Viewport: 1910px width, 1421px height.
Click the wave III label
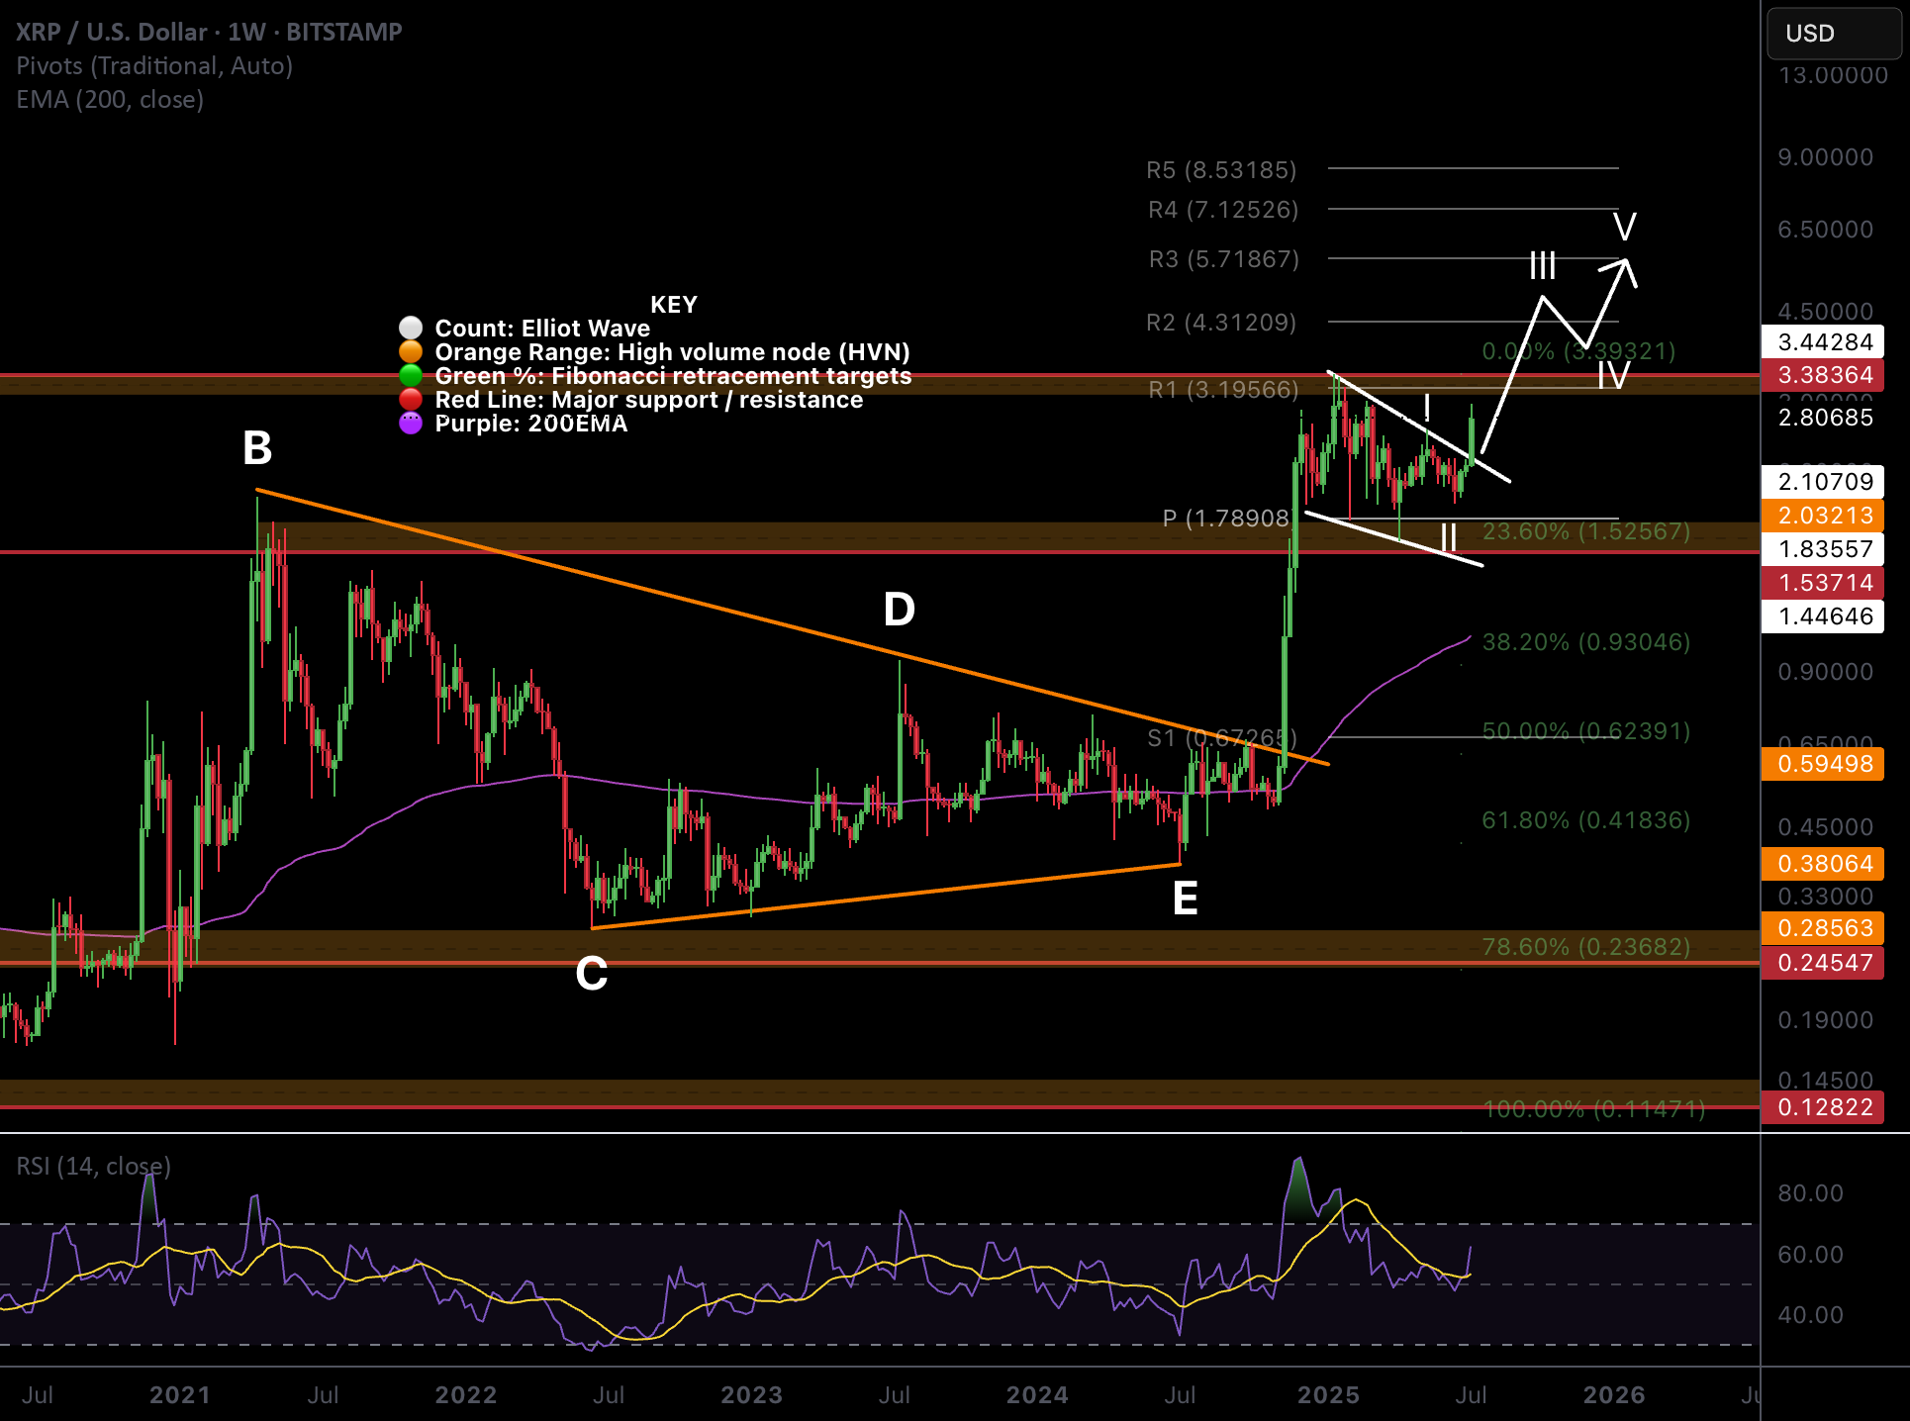[1542, 265]
